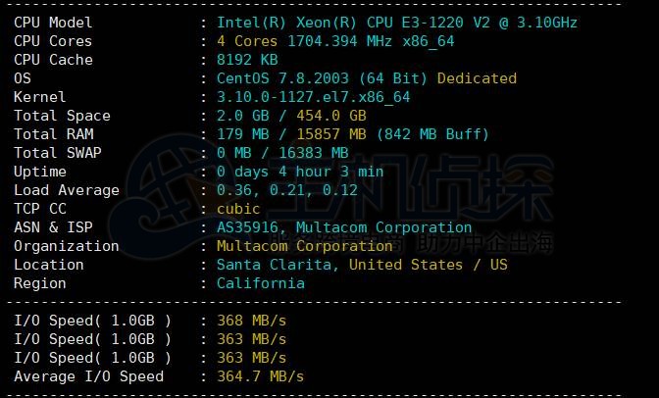Screen dimensions: 659x398
Task: Click the AS35916 ASN text
Action: click(251, 227)
